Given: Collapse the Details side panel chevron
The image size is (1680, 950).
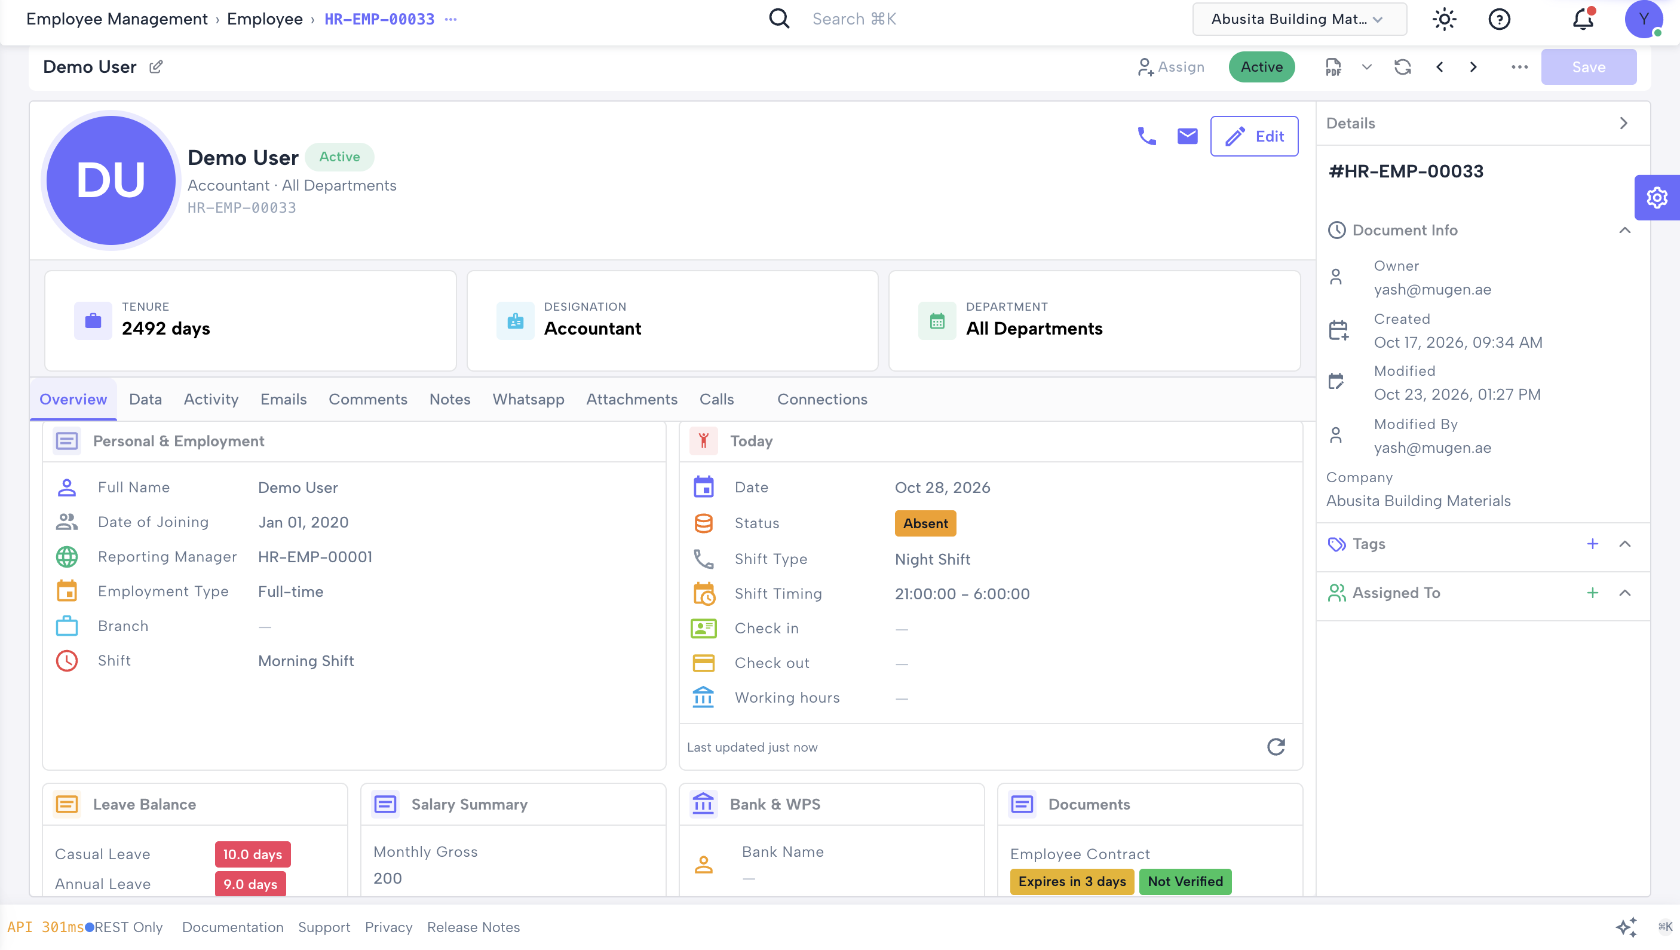Looking at the screenshot, I should tap(1623, 123).
